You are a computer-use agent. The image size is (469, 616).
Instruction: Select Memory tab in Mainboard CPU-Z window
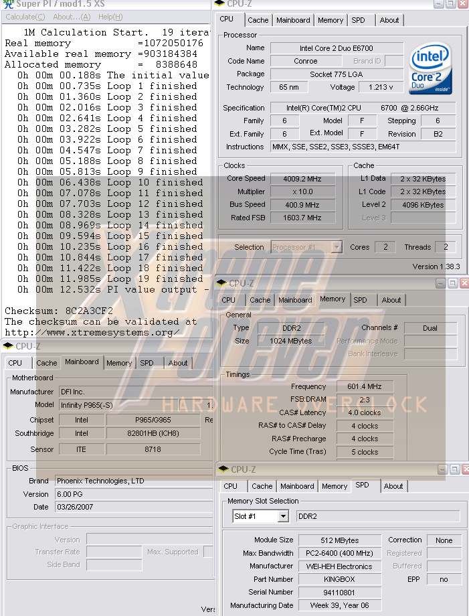pos(119,363)
